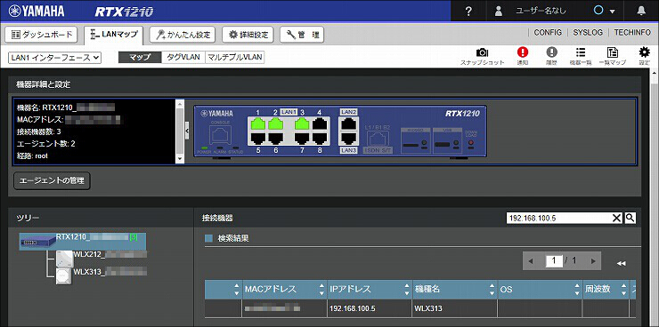
Task: Click the YAMAHA logo in header
Action: point(37,12)
